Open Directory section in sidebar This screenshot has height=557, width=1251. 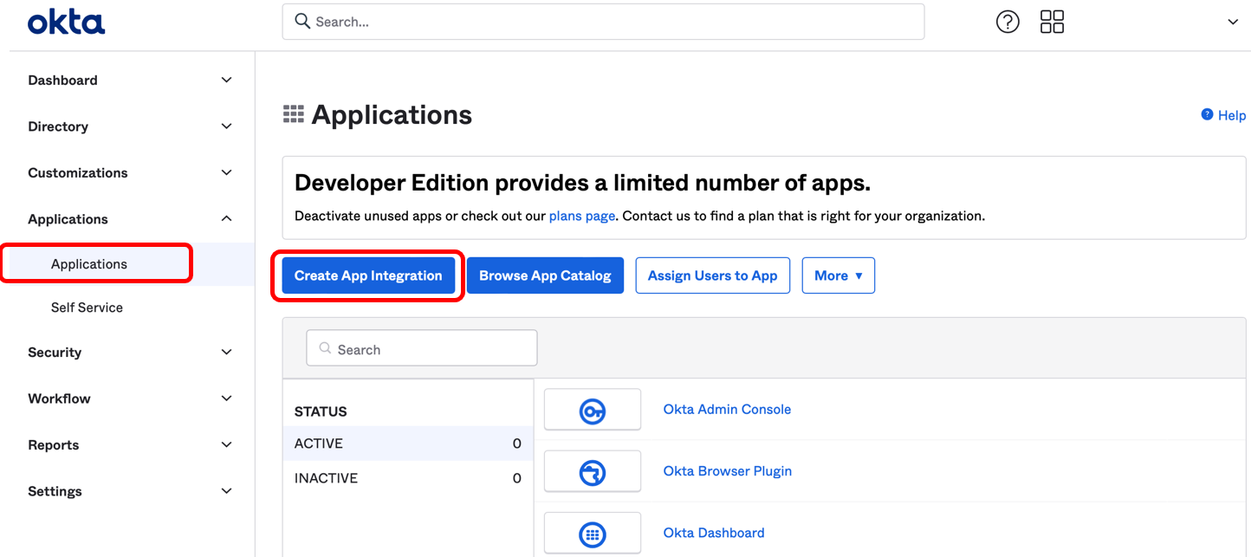58,126
